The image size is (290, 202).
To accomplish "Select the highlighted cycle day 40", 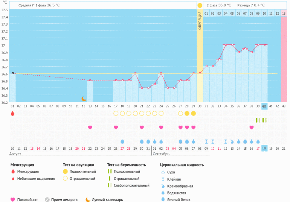I will [x=264, y=106].
